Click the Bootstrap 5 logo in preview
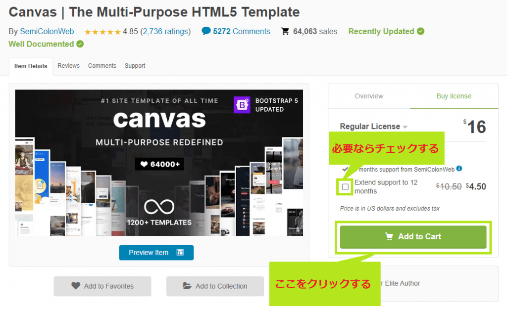Image resolution: width=507 pixels, height=309 pixels. click(x=242, y=105)
